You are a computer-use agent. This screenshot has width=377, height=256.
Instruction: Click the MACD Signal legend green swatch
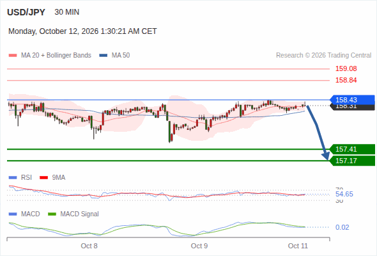point(52,214)
